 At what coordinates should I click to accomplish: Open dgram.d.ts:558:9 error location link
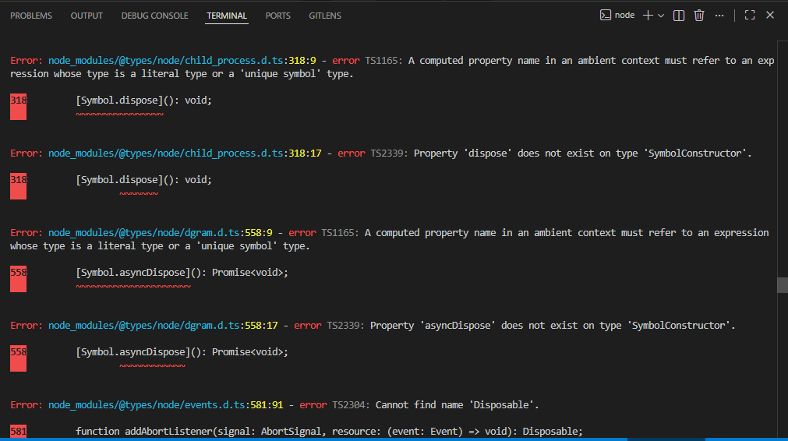[x=160, y=232]
